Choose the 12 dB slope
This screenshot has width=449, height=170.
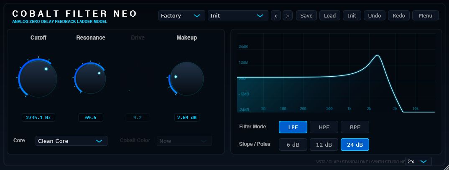pos(324,145)
